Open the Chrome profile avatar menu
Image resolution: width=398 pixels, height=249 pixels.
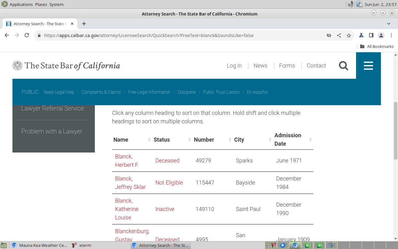(381, 35)
